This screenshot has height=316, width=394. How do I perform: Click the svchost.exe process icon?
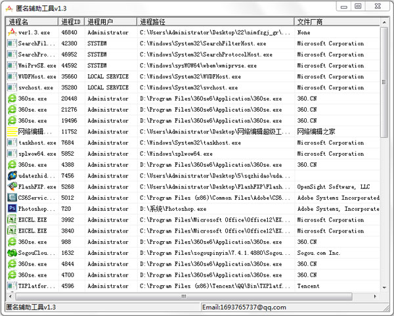pyautogui.click(x=12, y=87)
